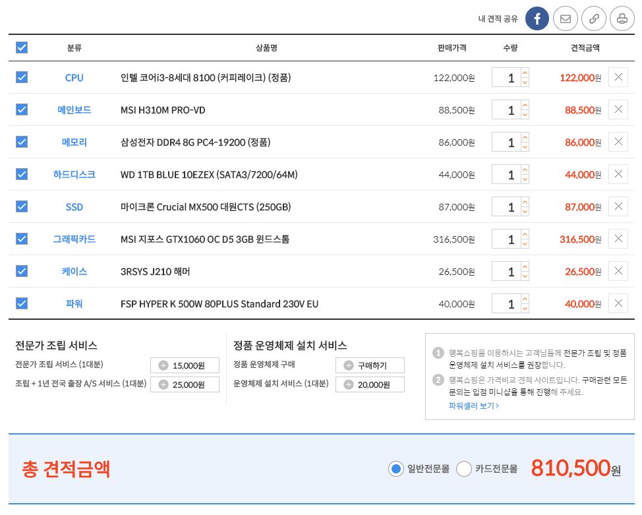Uncheck the CPU row checkbox

(22, 77)
